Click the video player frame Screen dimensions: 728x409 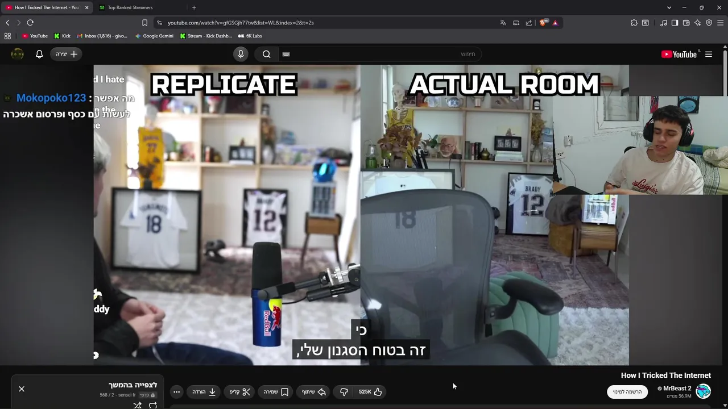[x=361, y=215]
